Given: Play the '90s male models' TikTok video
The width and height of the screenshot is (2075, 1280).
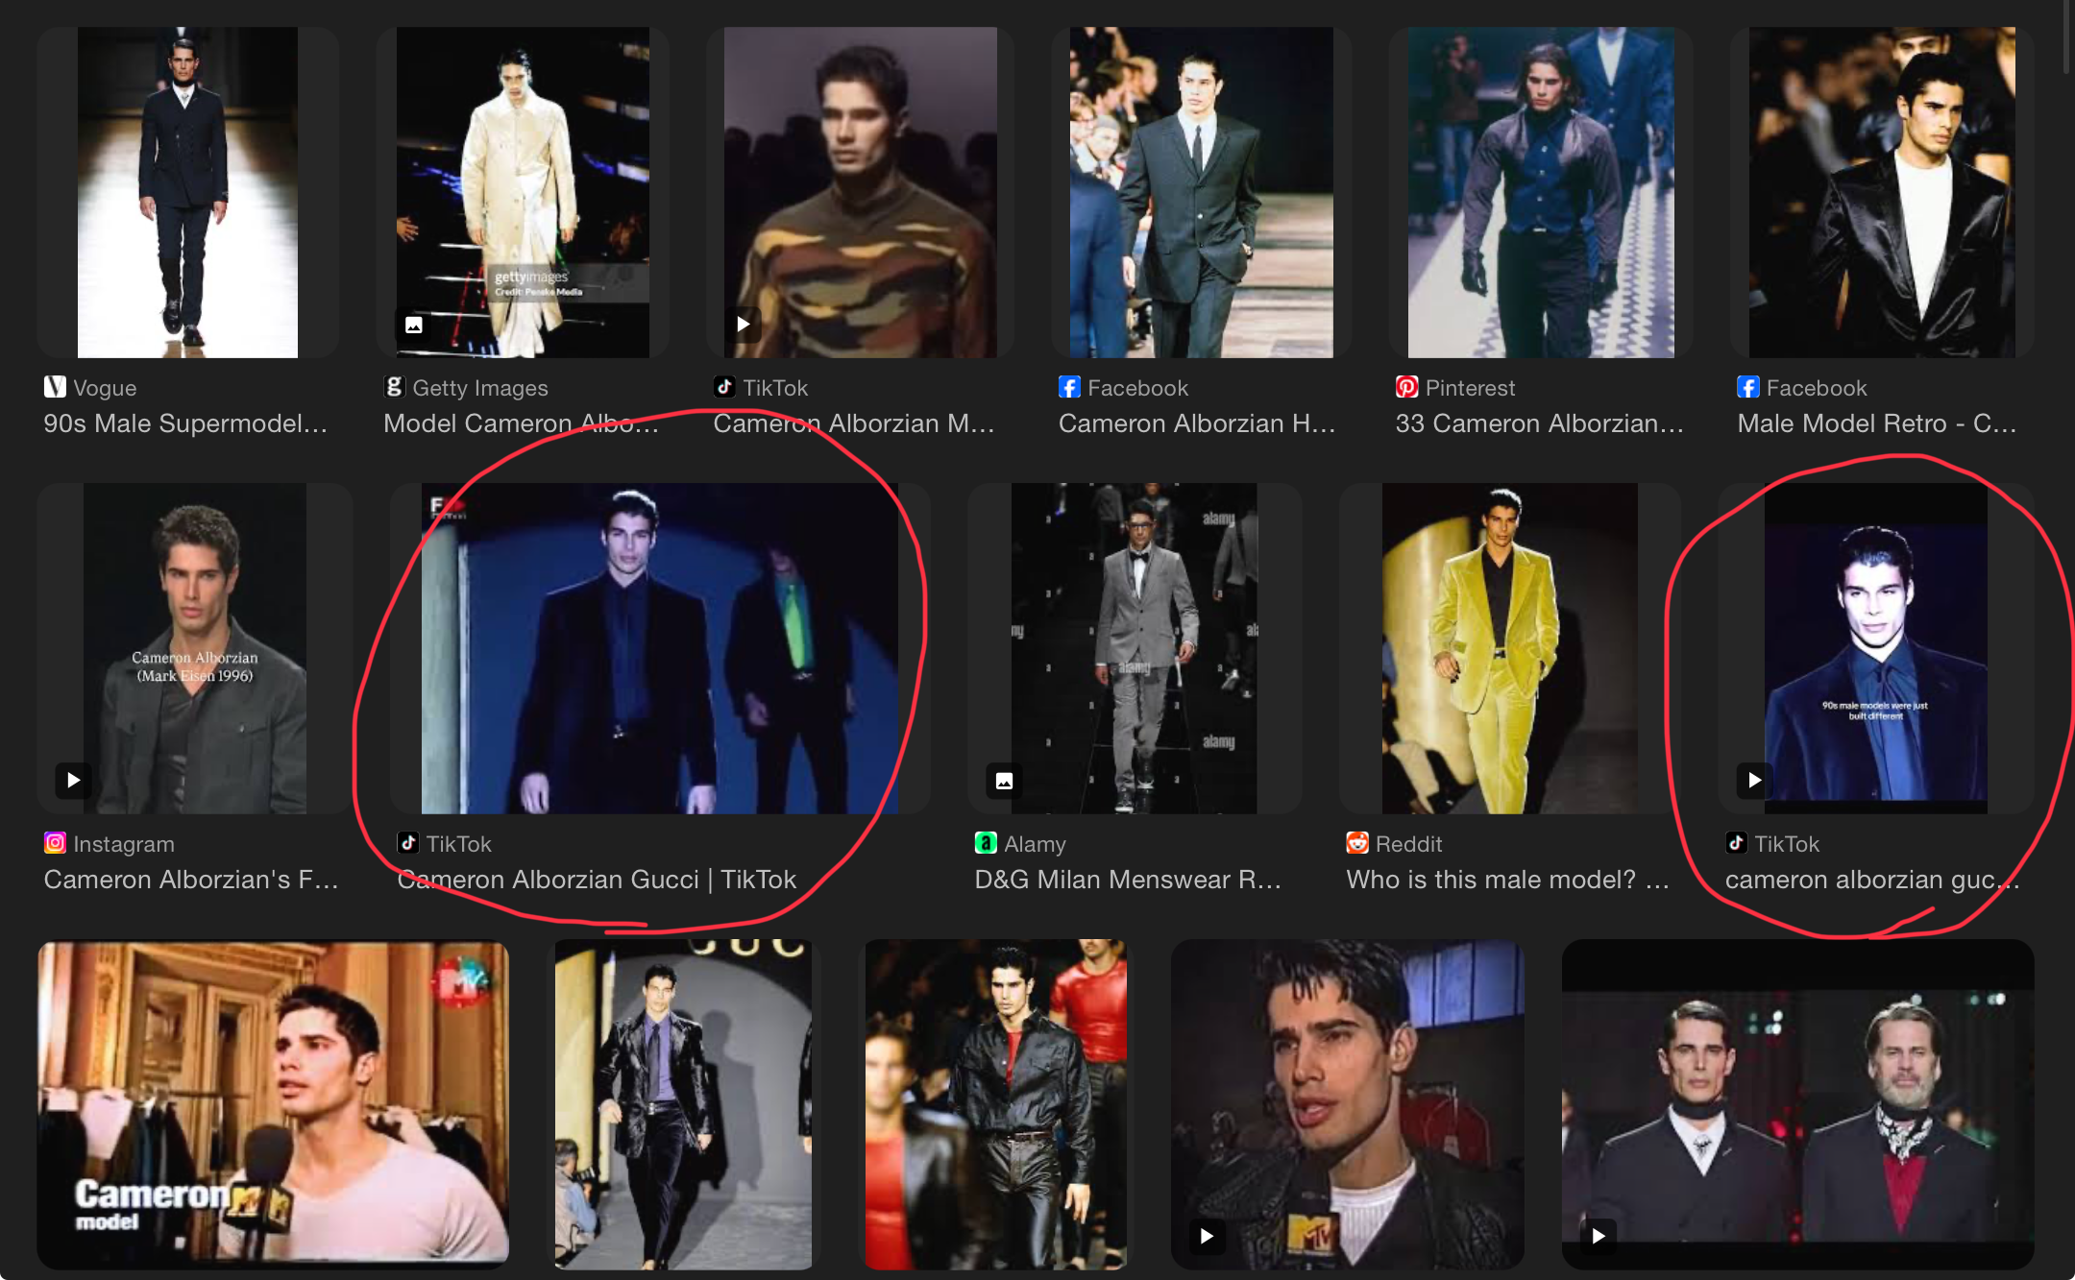Looking at the screenshot, I should click(1754, 780).
